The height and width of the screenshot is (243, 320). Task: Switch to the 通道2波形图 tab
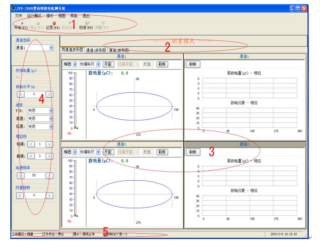119,50
